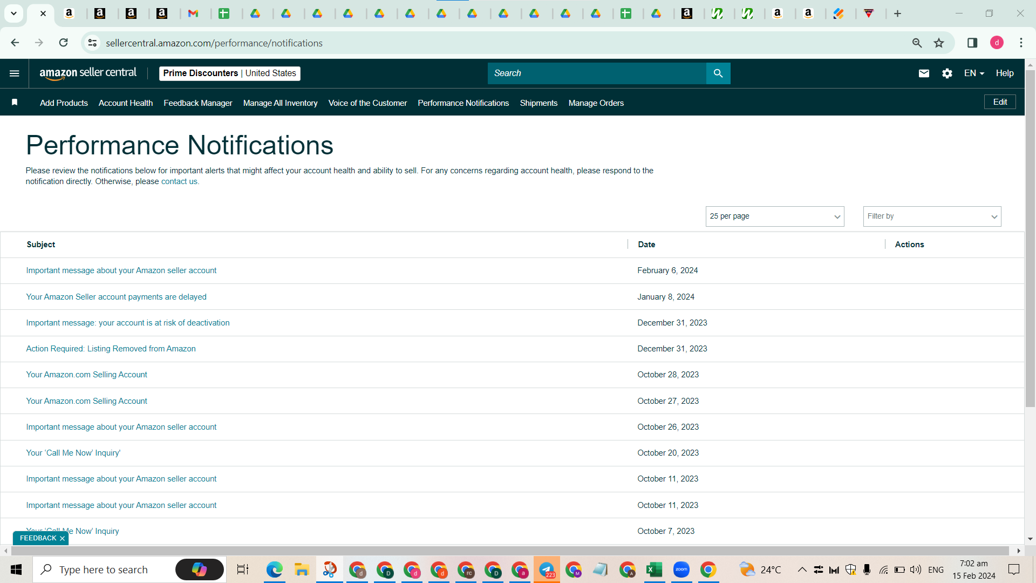This screenshot has width=1036, height=583.
Task: Open Zoom from the taskbar
Action: (681, 570)
